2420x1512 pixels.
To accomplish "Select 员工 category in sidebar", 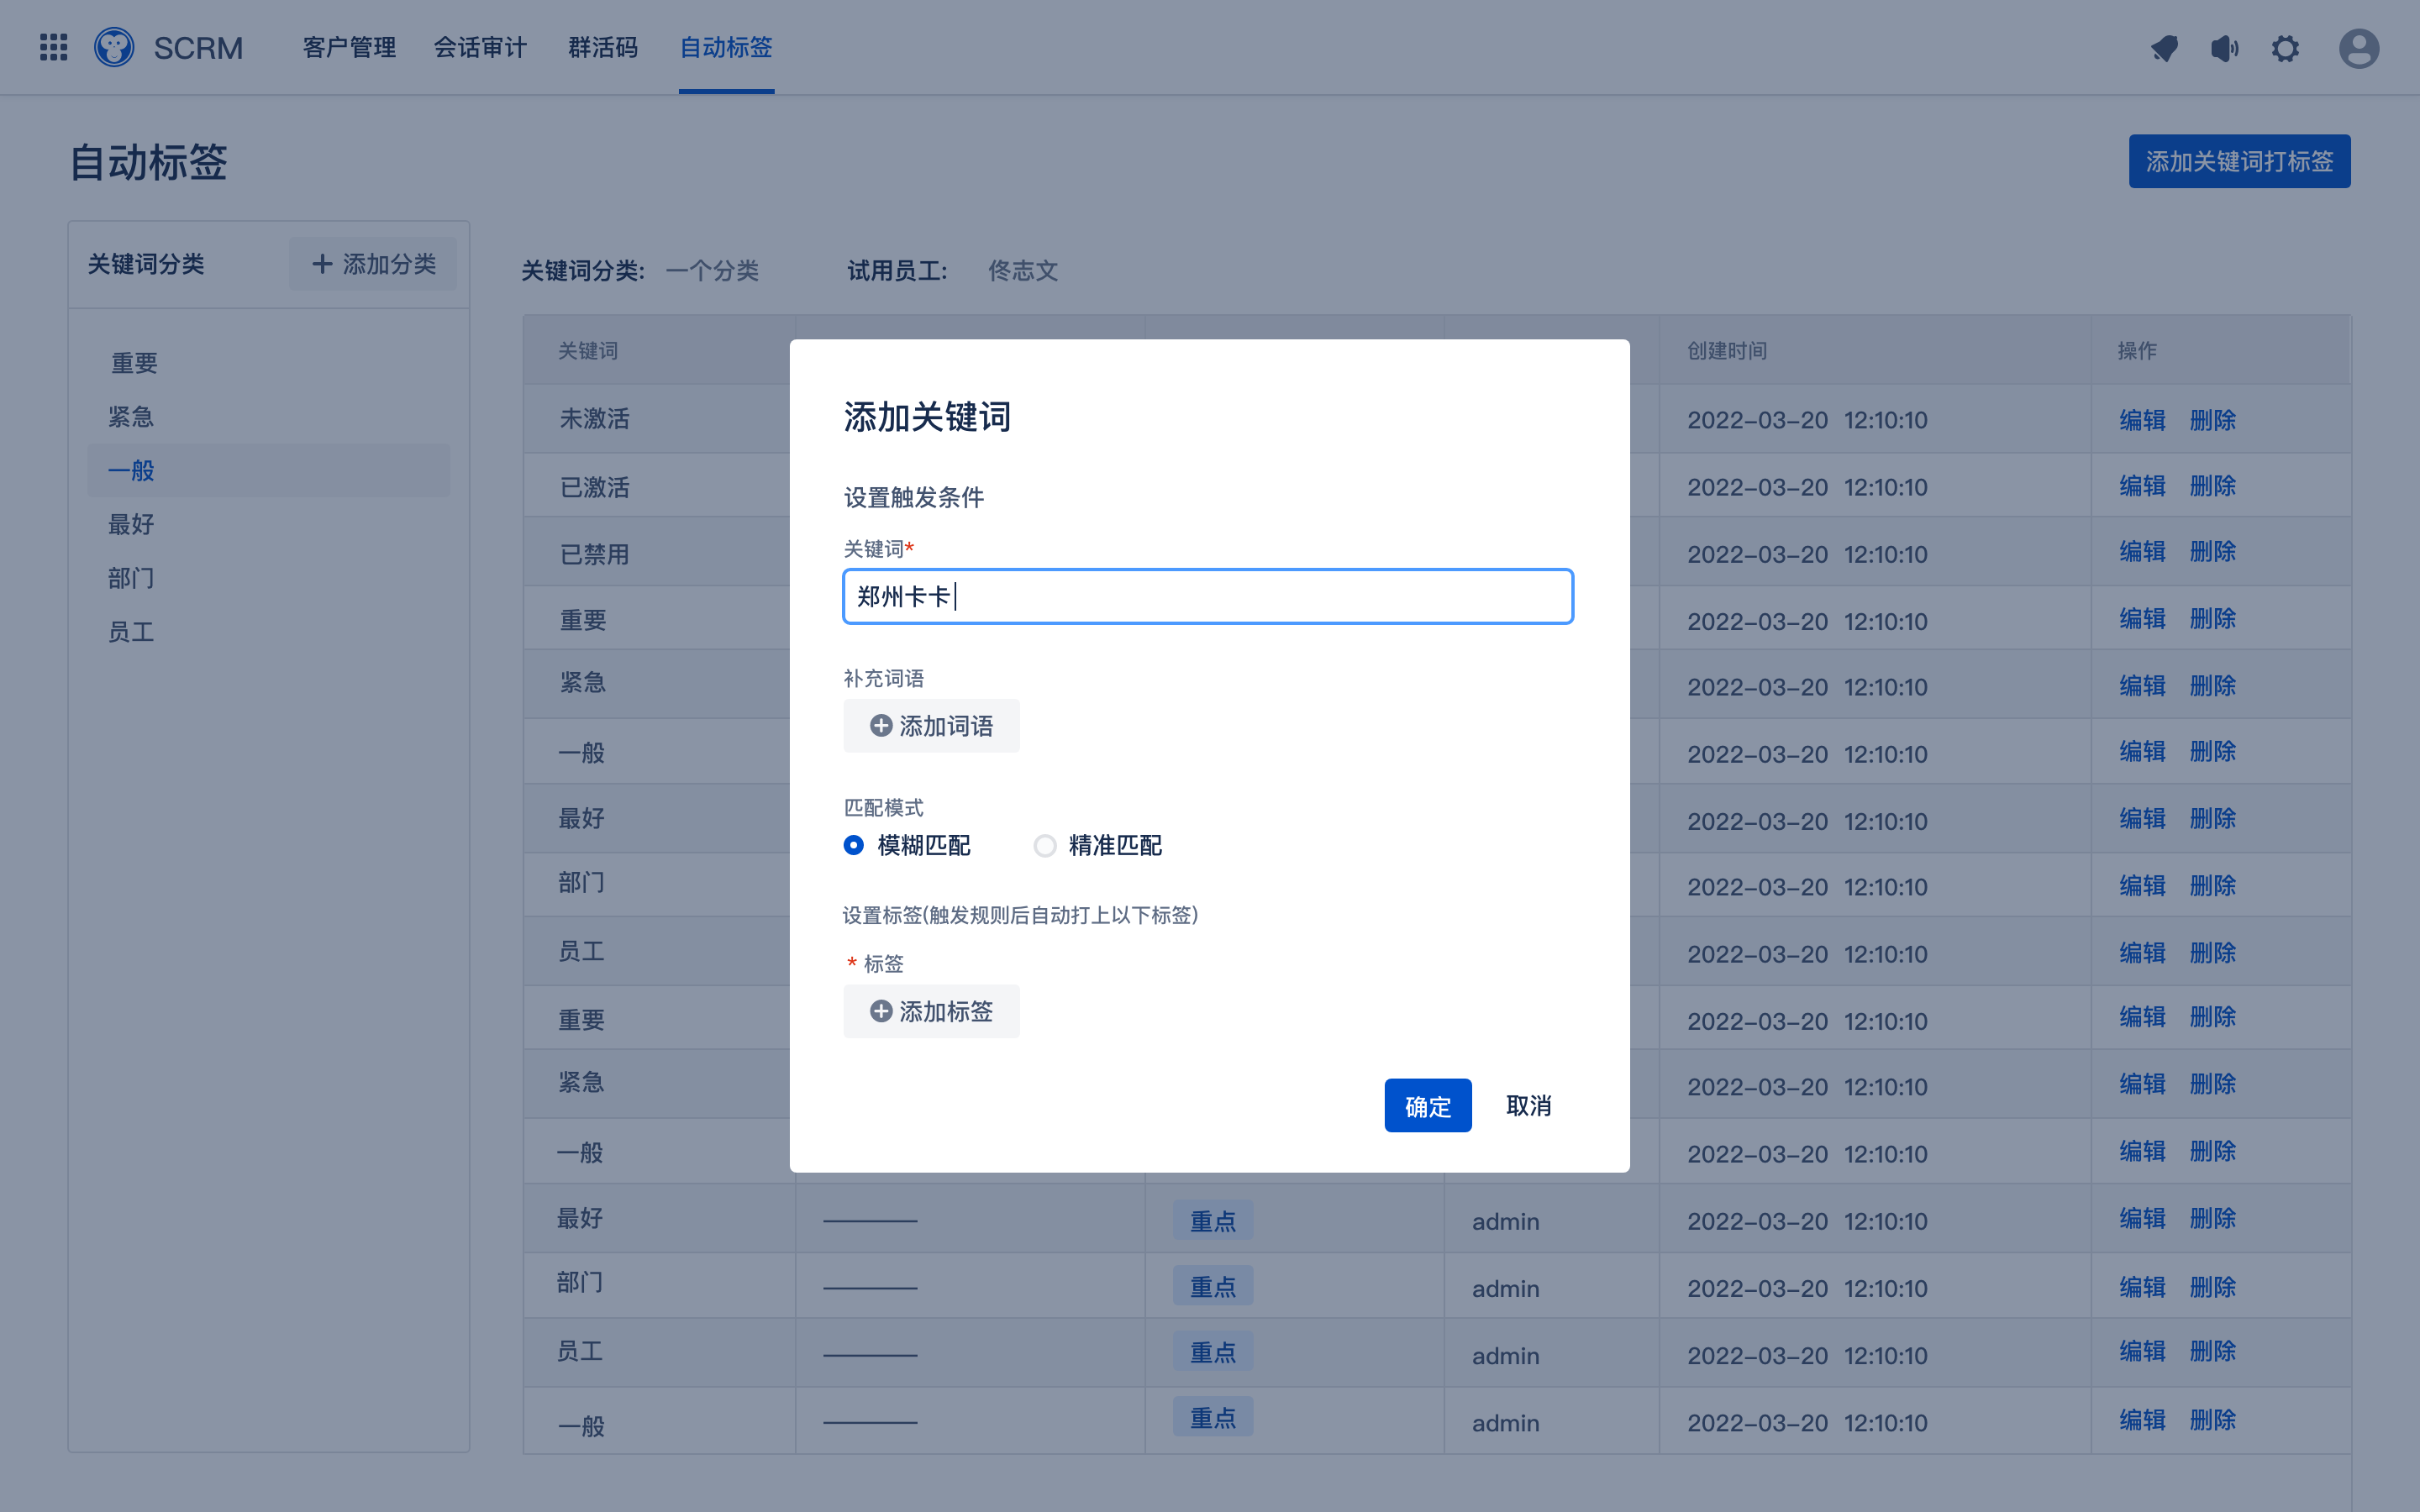I will pyautogui.click(x=131, y=632).
